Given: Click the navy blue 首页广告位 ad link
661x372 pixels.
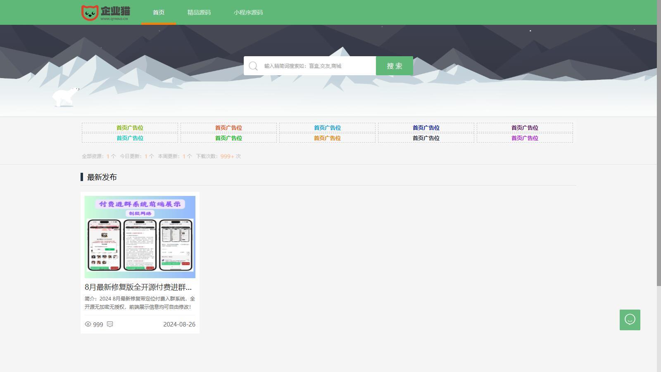Looking at the screenshot, I should point(426,128).
